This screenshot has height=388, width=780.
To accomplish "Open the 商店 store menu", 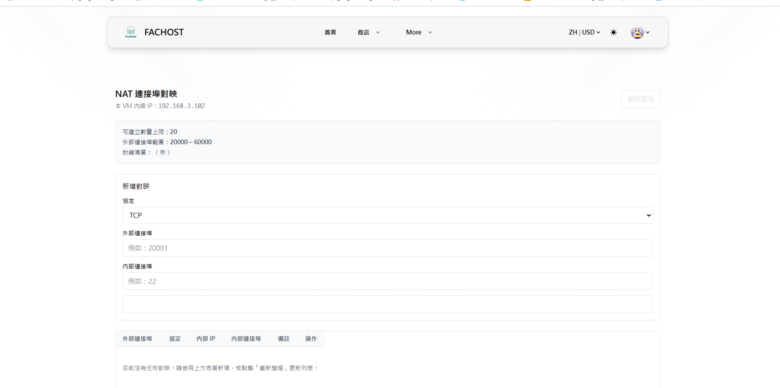I will click(368, 32).
